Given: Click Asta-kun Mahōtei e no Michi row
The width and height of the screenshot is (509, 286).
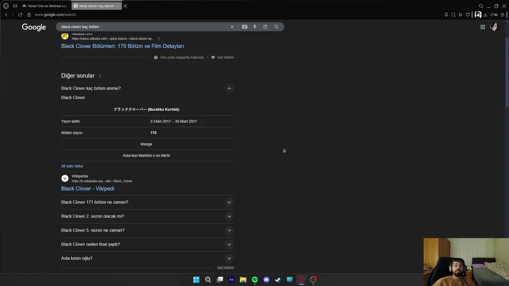Looking at the screenshot, I should 146,155.
